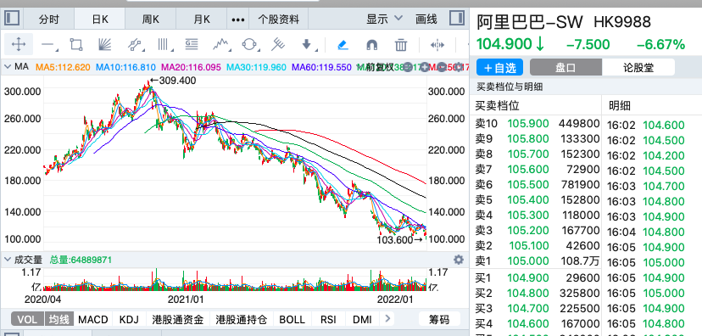This screenshot has height=336, width=702.
Task: Collapse the 成交量 volume panel chevron
Action: pyautogui.click(x=7, y=260)
